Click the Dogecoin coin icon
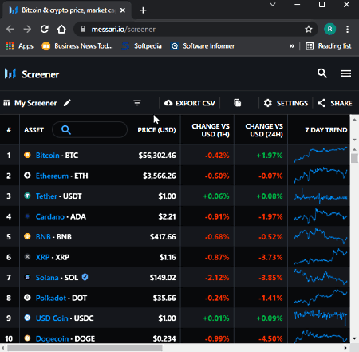 (27, 338)
